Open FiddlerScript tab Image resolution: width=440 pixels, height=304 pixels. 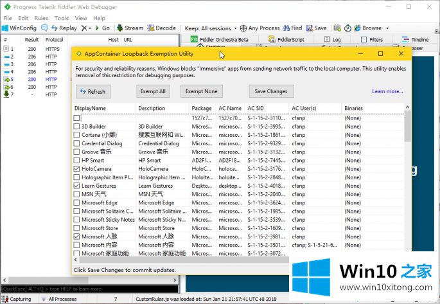coord(286,40)
